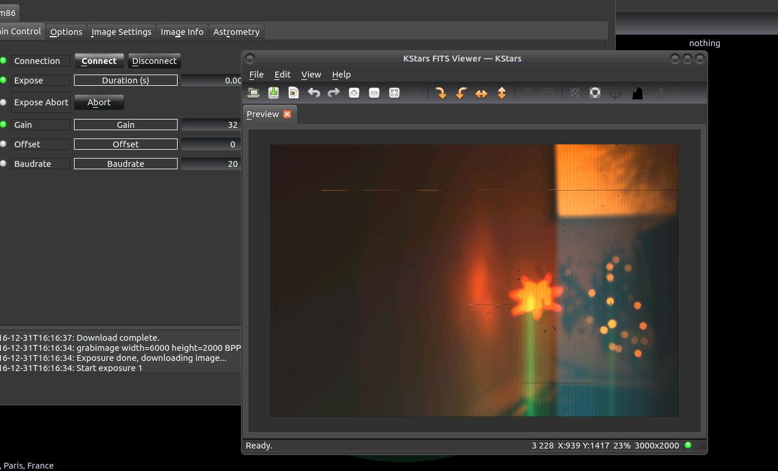Undo the last image change
The height and width of the screenshot is (471, 778).
tap(314, 93)
